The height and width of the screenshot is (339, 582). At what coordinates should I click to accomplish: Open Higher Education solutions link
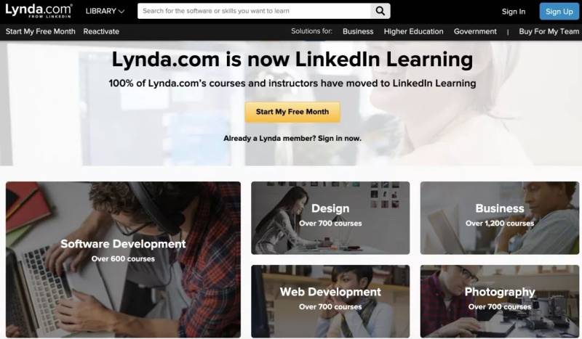pos(413,31)
